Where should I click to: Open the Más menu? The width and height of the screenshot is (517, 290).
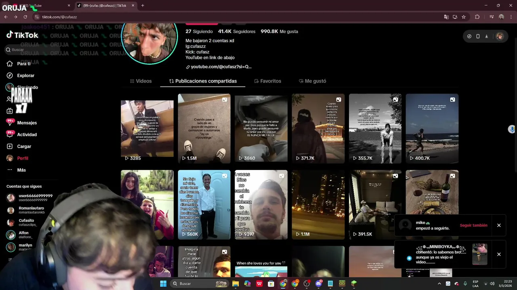[16, 170]
